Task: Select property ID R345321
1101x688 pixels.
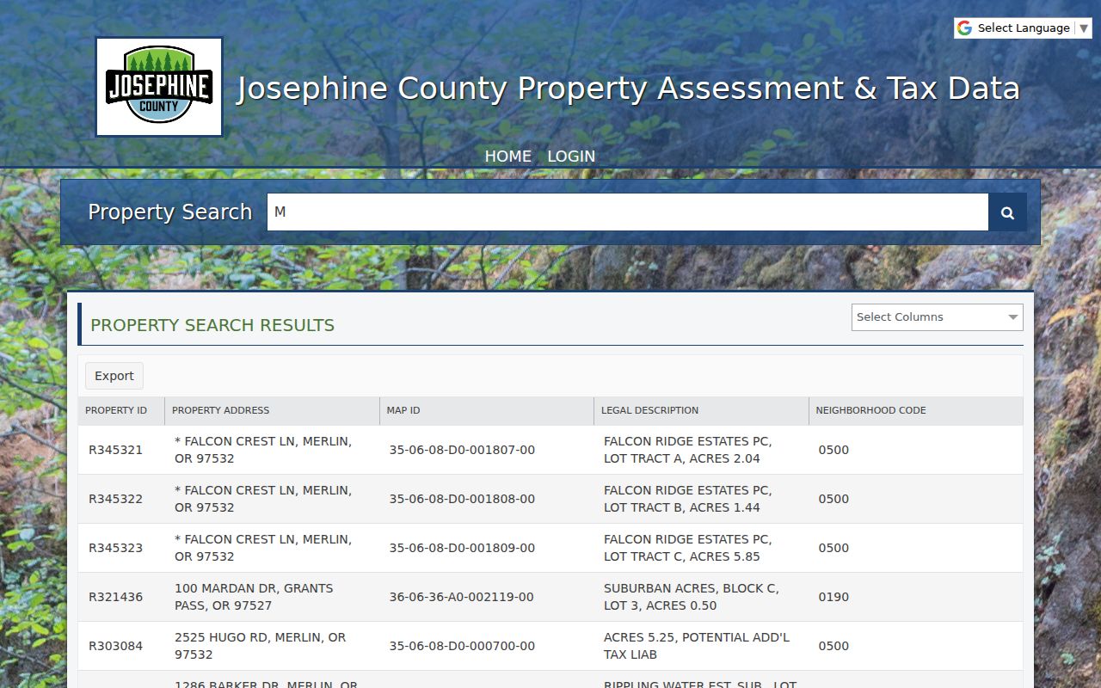Action: click(115, 450)
